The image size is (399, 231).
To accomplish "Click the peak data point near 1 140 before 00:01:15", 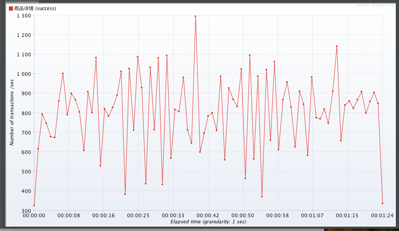I will (337, 47).
